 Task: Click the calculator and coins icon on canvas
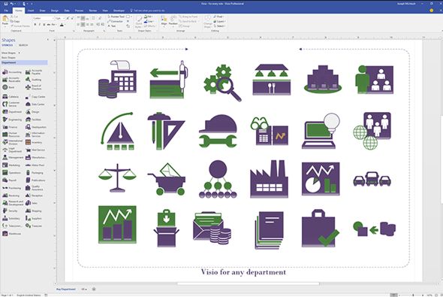tap(117, 79)
